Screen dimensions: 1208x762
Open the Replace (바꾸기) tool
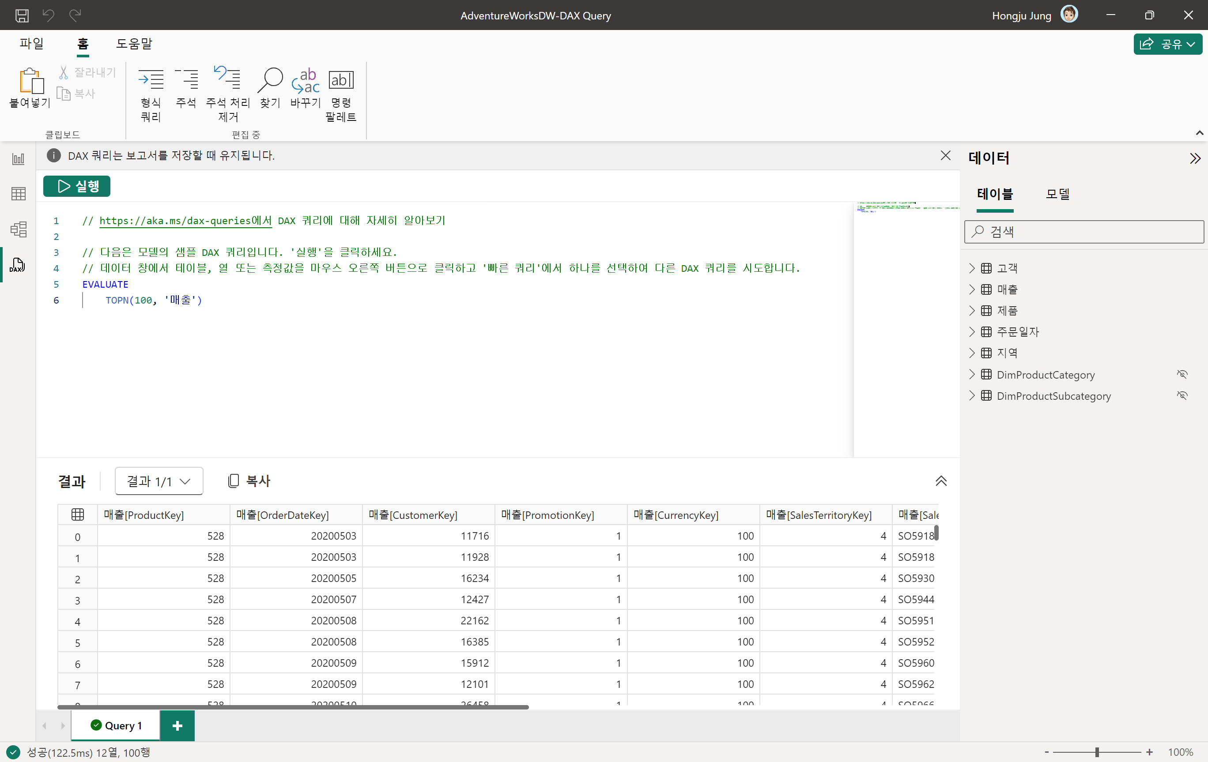point(305,80)
